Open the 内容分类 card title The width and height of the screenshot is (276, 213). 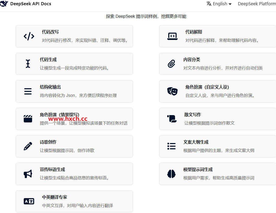click(192, 60)
